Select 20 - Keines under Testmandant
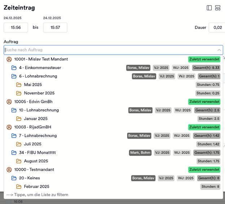Screen dimensions: 225x204 coord(29,178)
